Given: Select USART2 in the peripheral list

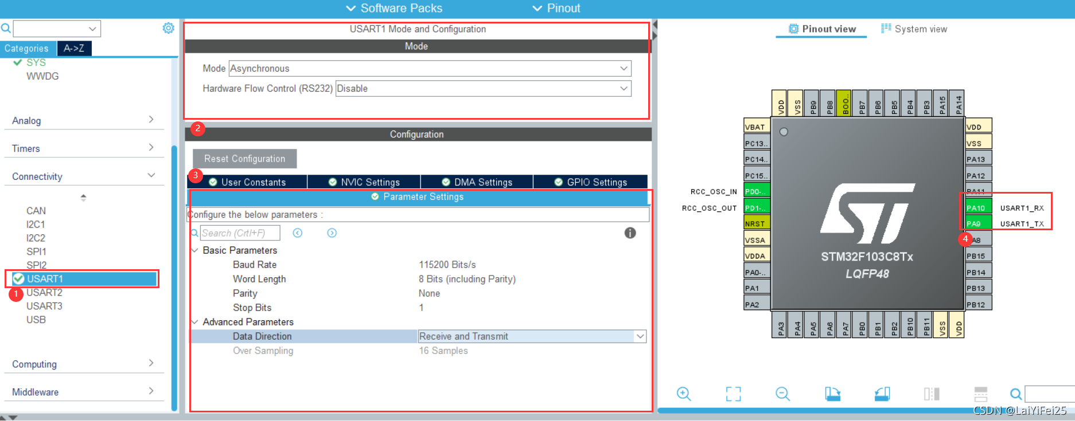Looking at the screenshot, I should [44, 292].
